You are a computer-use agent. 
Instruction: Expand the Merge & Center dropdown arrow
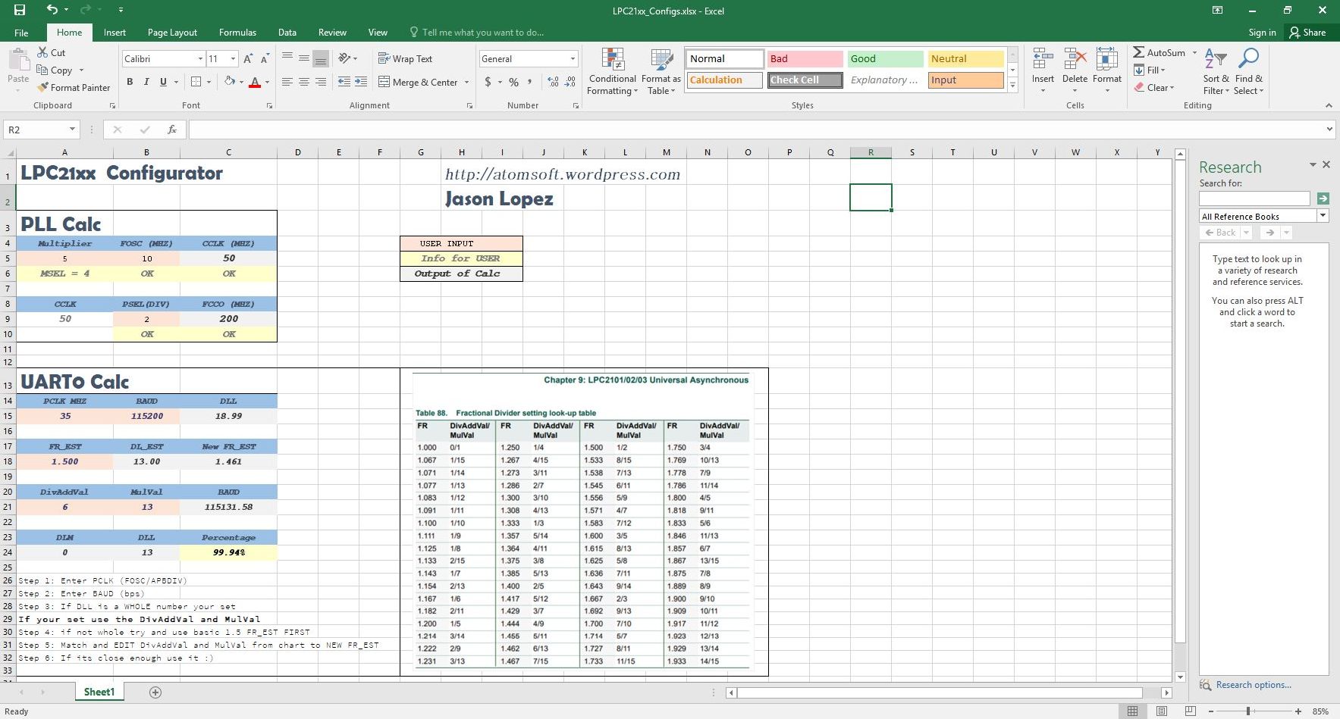(x=466, y=82)
